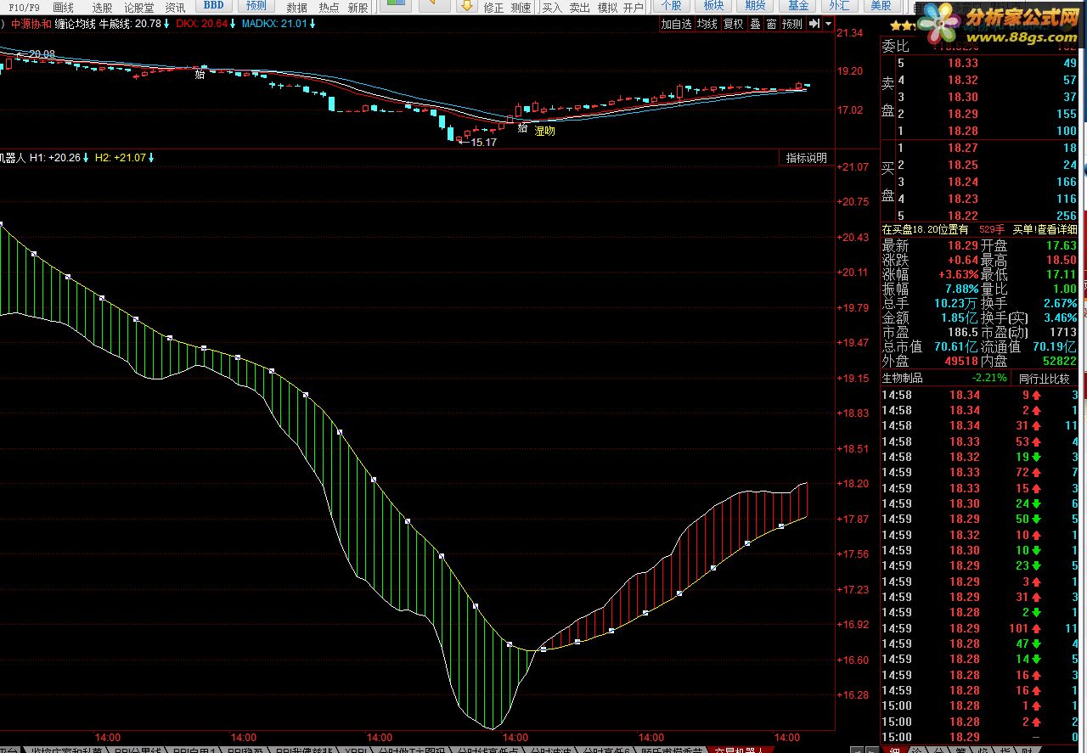Click the 买单!查看详细 link
The width and height of the screenshot is (1087, 753).
[x=1044, y=229]
